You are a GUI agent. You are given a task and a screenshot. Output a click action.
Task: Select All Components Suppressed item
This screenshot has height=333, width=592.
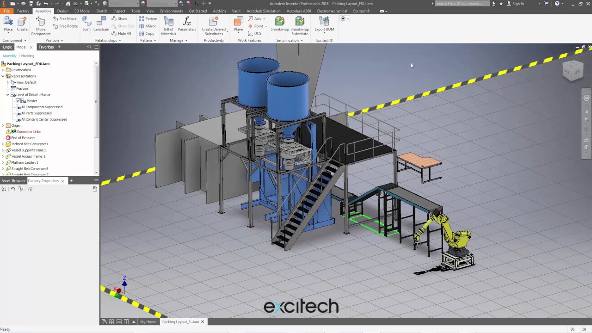(x=42, y=107)
